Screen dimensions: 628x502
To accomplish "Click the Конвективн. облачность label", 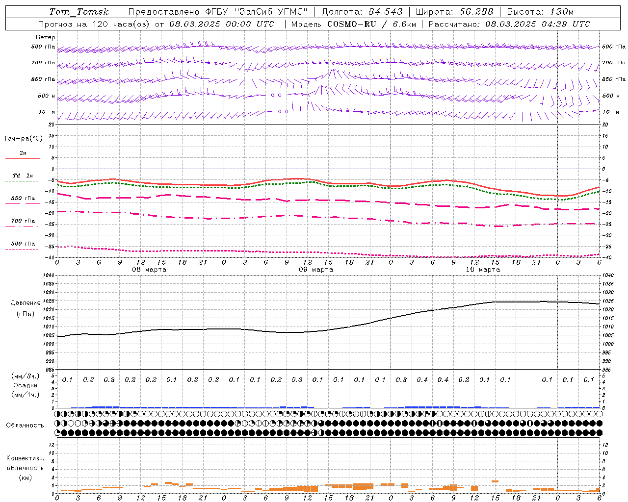I will point(25,463).
